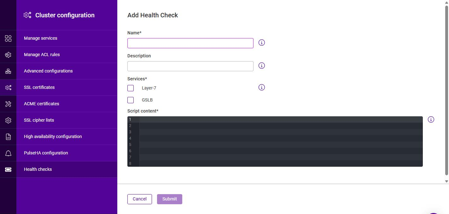This screenshot has height=214, width=449.
Task: Click the Cluster configuration title text
Action: 65,15
